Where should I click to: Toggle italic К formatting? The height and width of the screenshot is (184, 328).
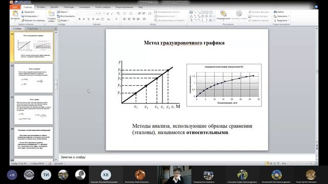point(84,19)
